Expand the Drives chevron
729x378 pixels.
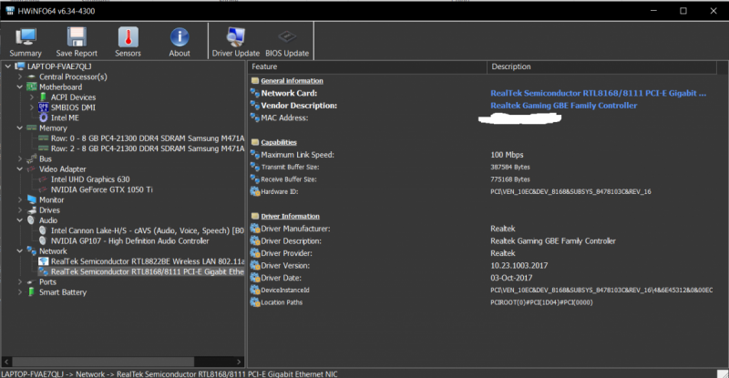pos(20,209)
